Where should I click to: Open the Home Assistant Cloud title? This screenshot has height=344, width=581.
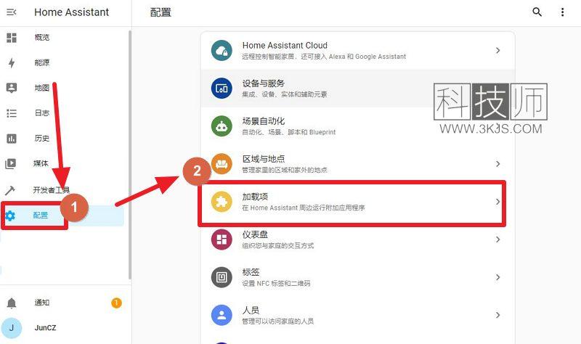285,45
